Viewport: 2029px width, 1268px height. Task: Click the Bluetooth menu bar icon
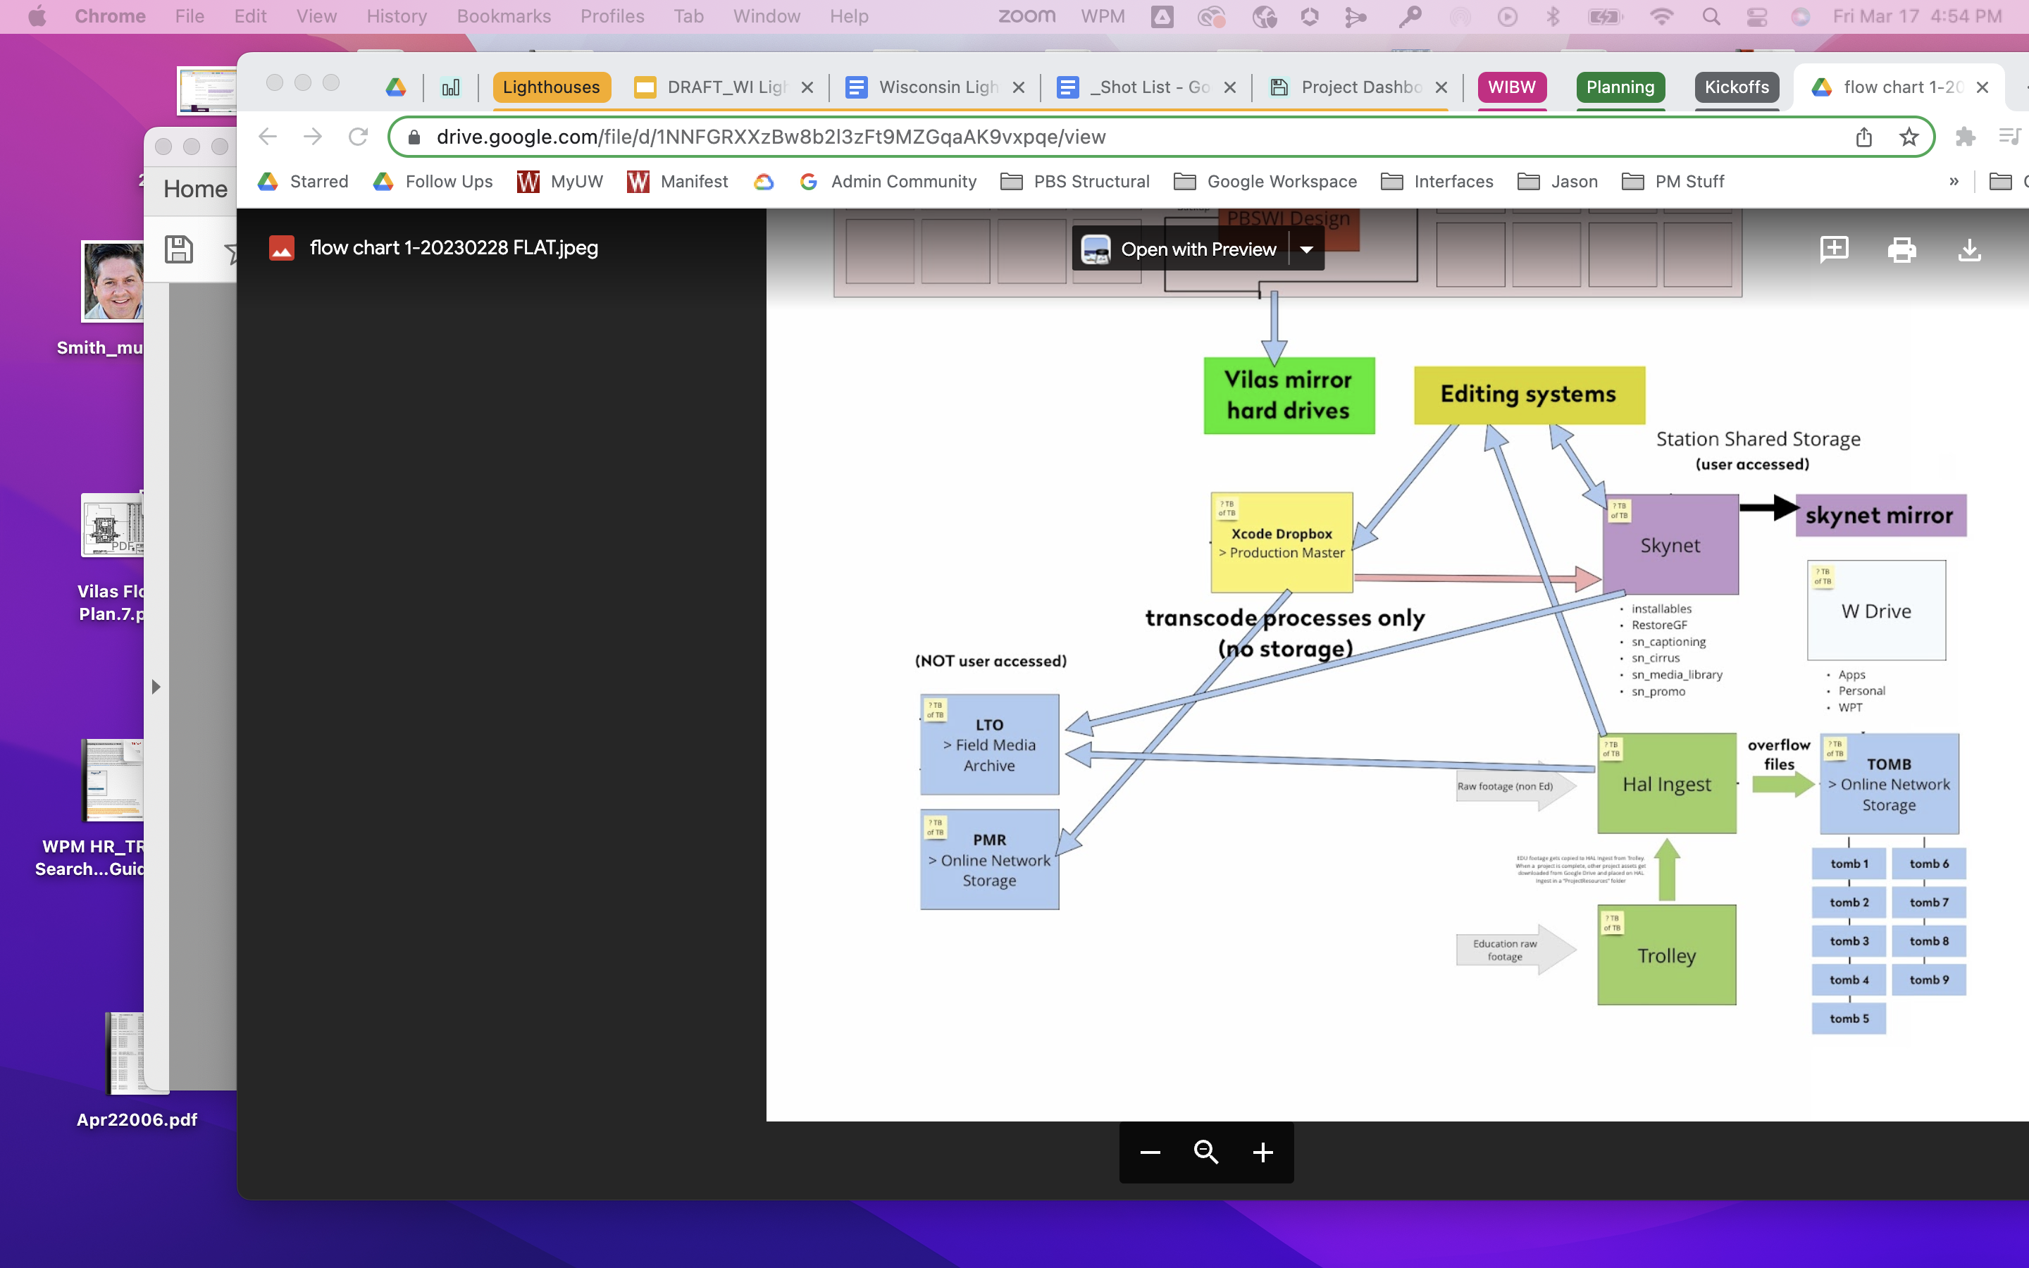1553,17
